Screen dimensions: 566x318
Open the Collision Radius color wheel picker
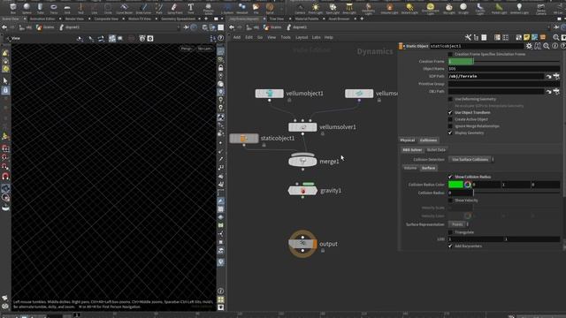coord(468,185)
